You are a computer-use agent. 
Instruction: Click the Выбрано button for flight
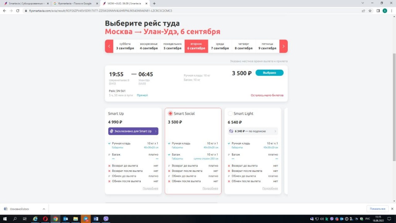point(270,73)
